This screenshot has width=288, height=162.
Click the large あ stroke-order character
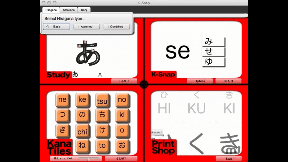pyautogui.click(x=88, y=53)
